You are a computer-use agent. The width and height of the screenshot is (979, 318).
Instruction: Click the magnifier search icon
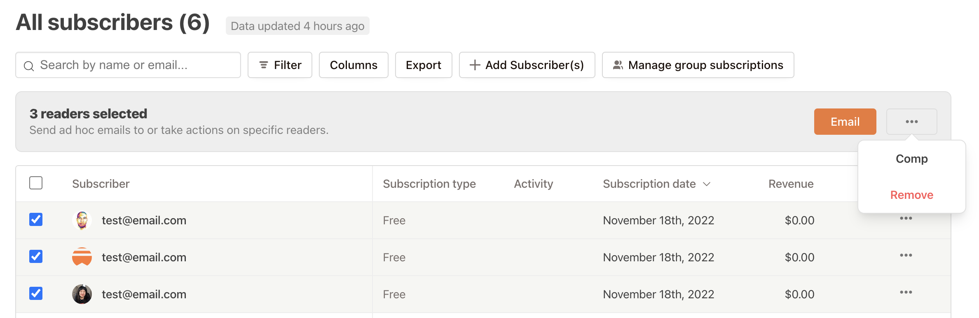[29, 66]
